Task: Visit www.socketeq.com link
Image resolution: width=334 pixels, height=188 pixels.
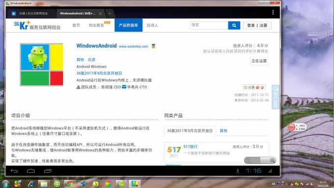Action: click(x=133, y=47)
